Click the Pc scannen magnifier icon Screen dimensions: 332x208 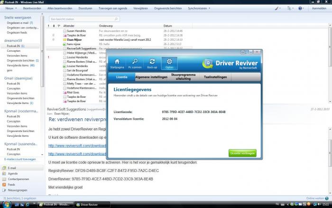[x=135, y=62]
